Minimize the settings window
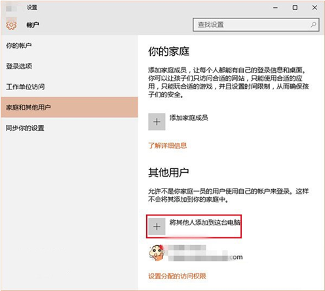The height and width of the screenshot is (291, 325). coord(275,8)
